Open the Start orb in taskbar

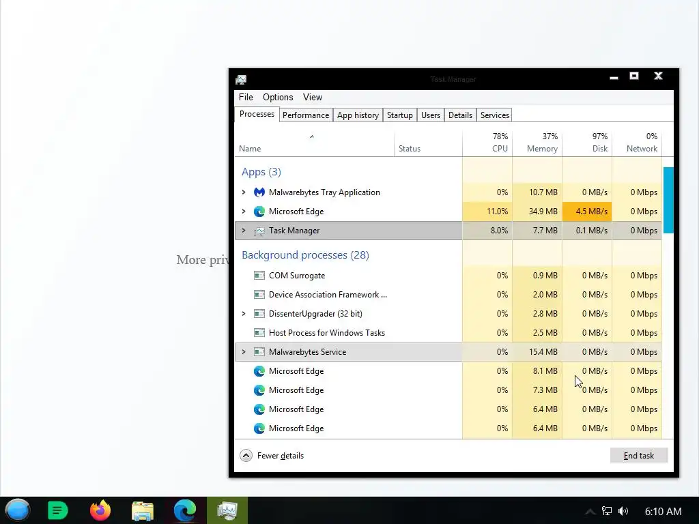[17, 510]
